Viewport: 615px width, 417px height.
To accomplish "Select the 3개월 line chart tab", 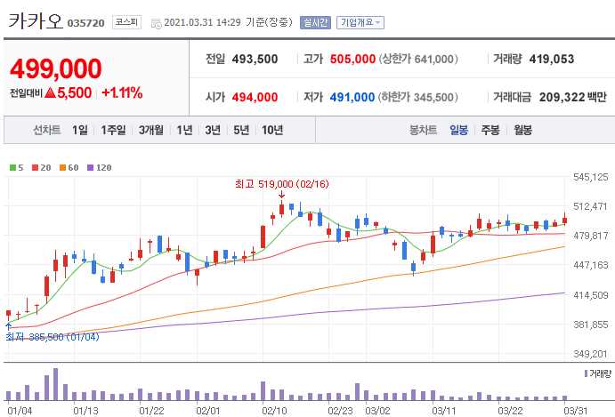I will (151, 130).
